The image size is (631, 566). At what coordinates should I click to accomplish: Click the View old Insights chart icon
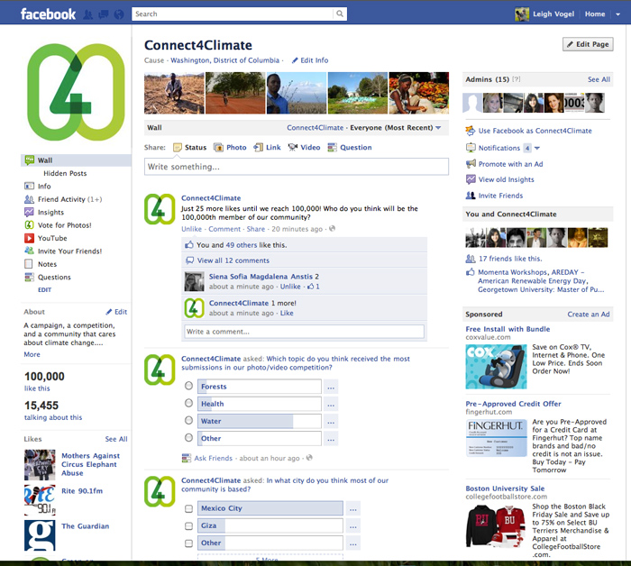click(471, 179)
